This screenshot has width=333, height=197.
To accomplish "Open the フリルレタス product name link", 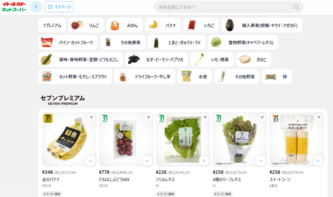I will coord(165,179).
